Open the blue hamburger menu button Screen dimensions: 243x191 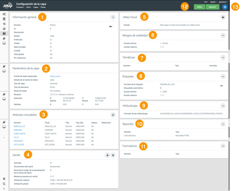pos(224,7)
